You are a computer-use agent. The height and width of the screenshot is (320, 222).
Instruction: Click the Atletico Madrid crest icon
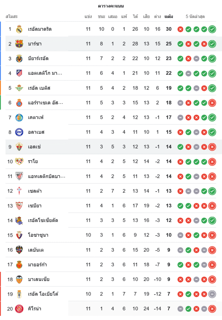point(19,73)
